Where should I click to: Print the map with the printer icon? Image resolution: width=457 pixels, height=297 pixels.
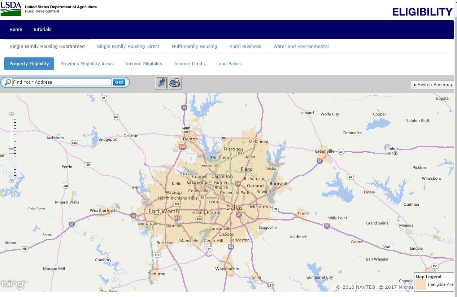click(x=175, y=83)
